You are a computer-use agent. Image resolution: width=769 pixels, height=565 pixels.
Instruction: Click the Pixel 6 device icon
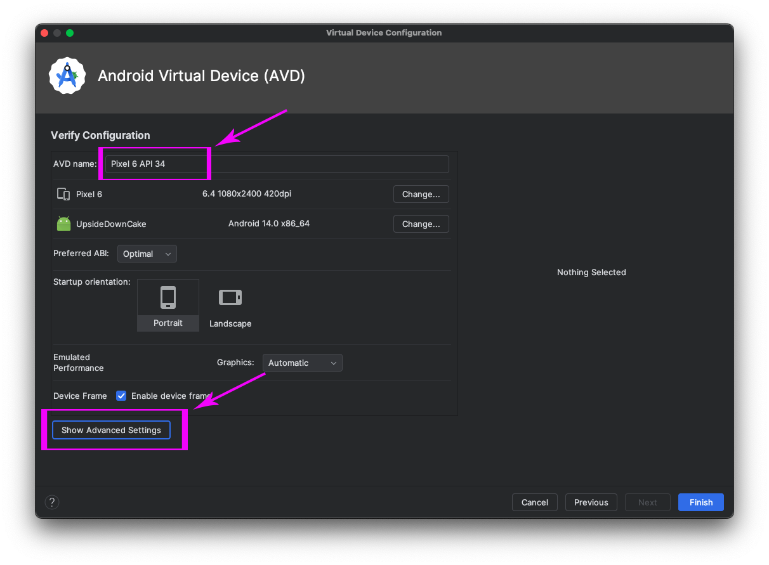coord(63,194)
